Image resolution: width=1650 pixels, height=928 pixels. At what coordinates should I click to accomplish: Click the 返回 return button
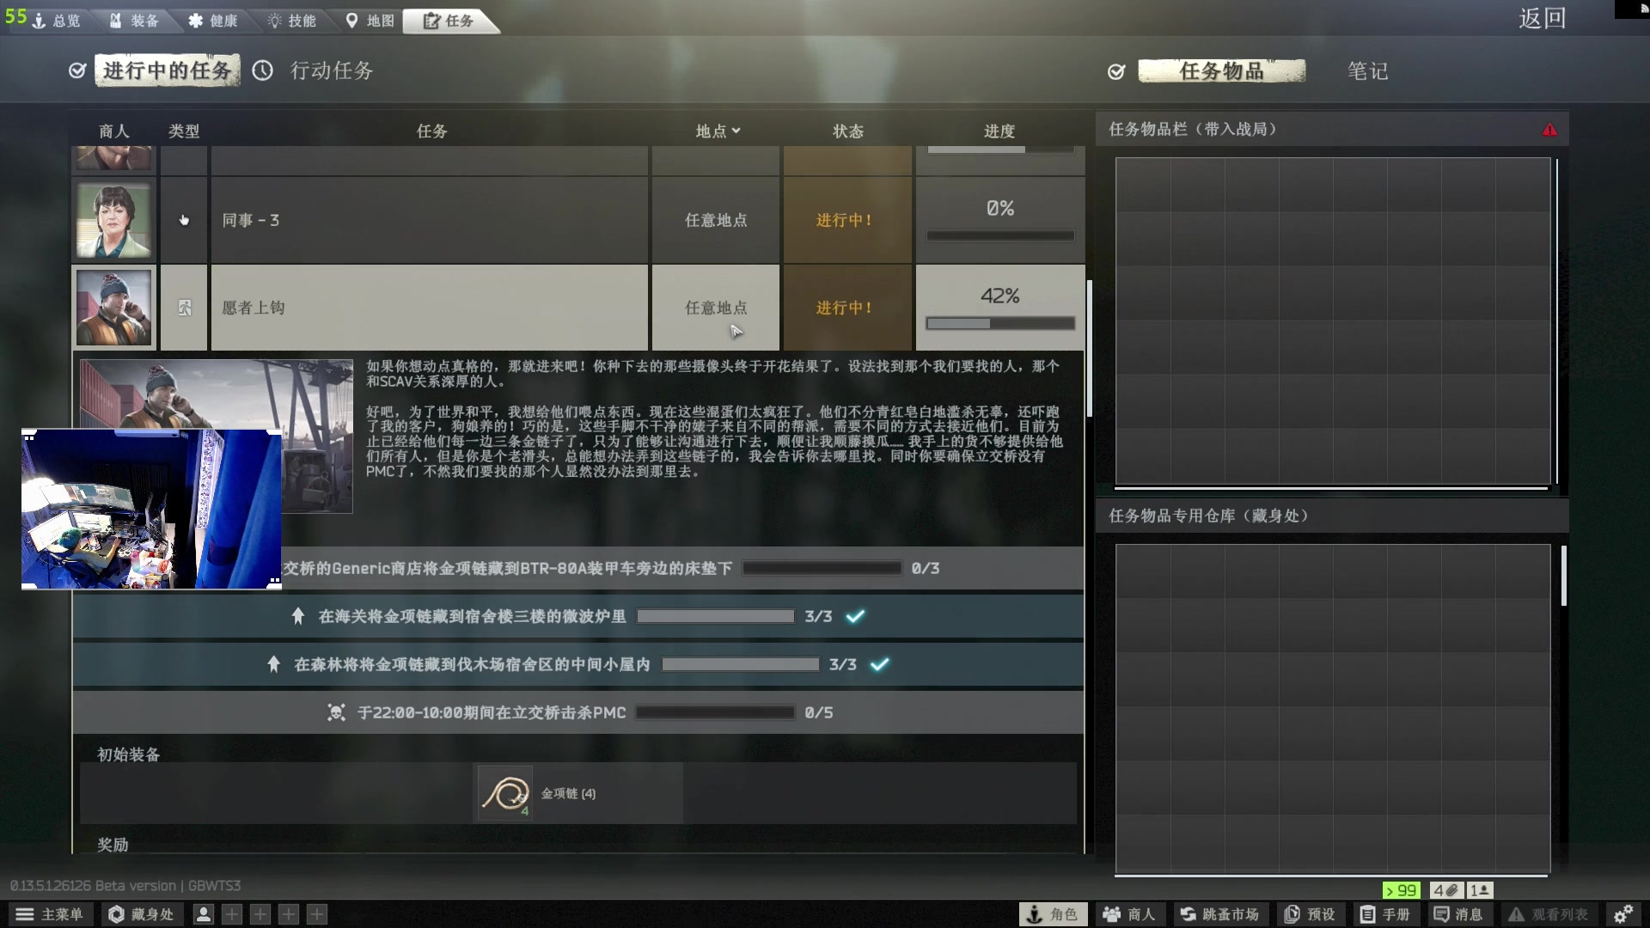point(1543,18)
